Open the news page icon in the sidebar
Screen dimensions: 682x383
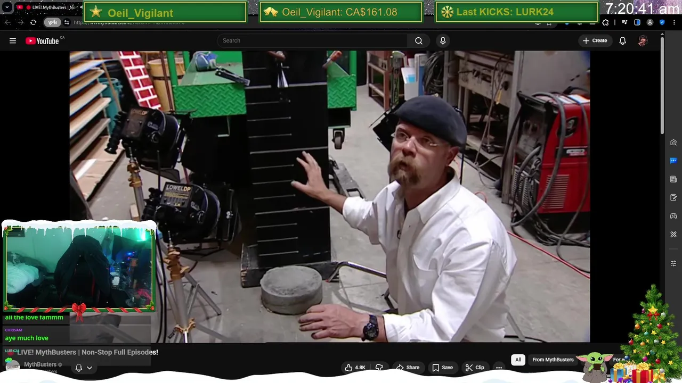(x=673, y=179)
